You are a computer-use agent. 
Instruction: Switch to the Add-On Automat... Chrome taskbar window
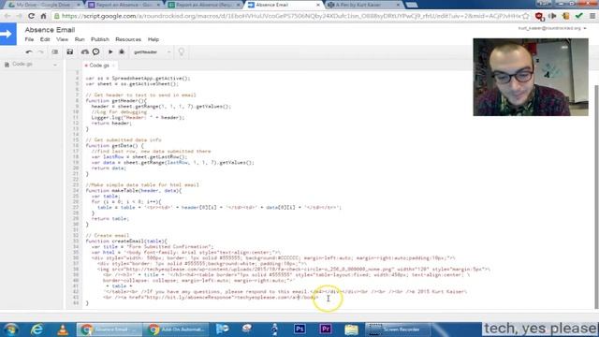click(x=176, y=329)
